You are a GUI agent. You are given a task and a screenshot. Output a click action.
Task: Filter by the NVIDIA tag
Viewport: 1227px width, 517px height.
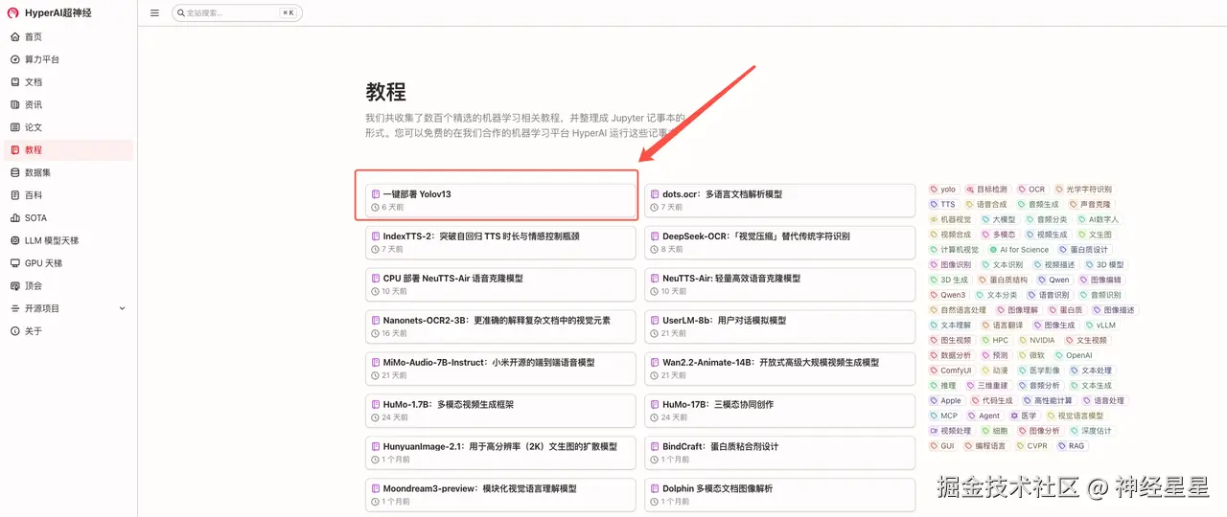pos(1036,341)
